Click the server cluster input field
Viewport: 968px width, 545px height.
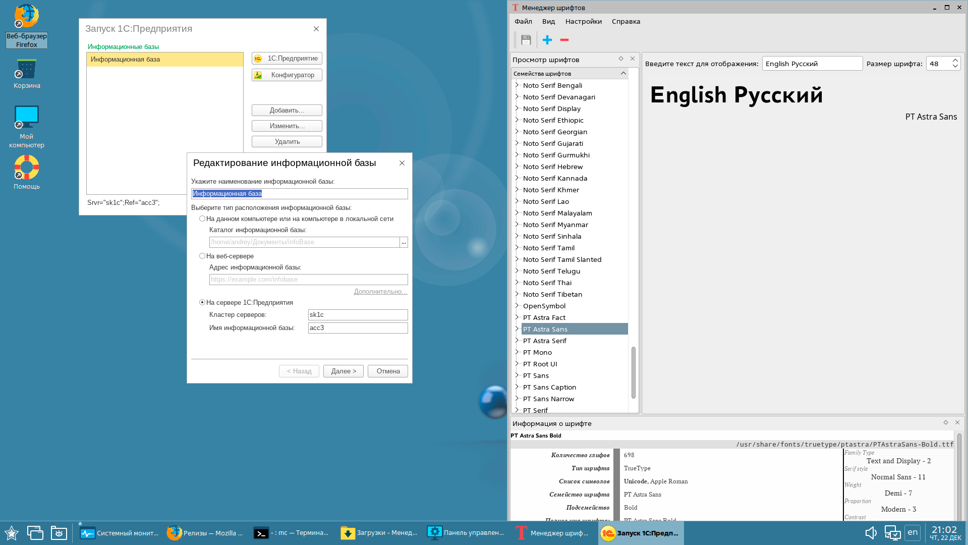coord(358,314)
